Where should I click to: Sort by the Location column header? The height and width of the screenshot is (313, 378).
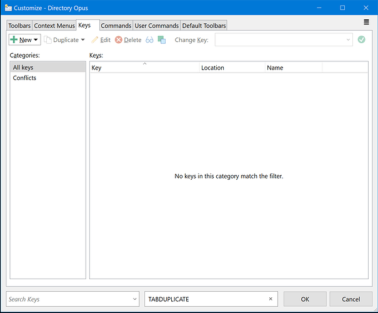tap(232, 68)
